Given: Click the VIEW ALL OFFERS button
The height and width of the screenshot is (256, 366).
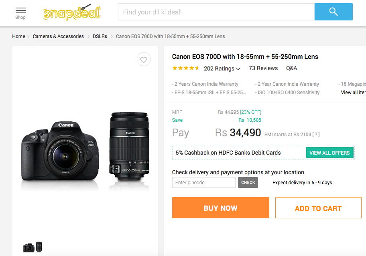Looking at the screenshot, I should point(329,153).
